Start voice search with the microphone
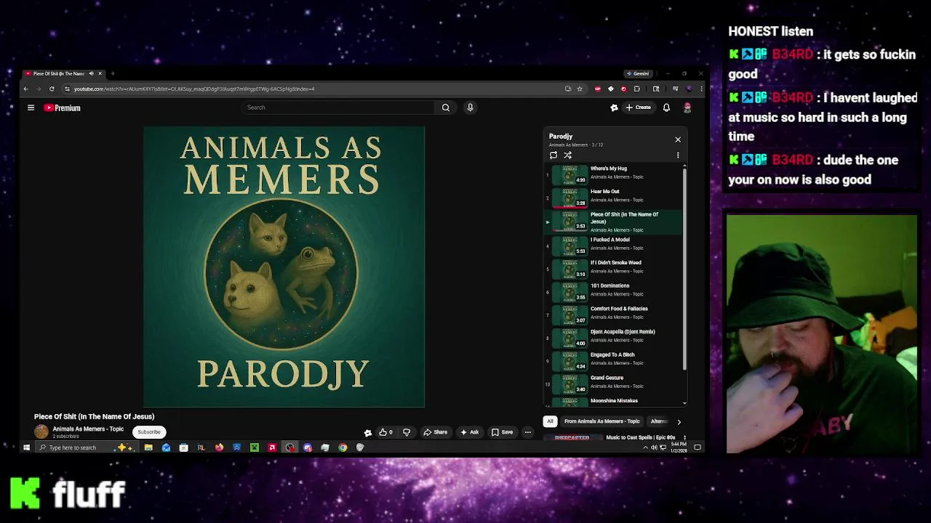The image size is (931, 523). pos(470,108)
